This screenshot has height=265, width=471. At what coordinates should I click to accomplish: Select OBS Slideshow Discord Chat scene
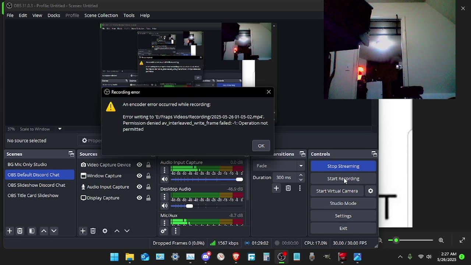(x=40, y=185)
